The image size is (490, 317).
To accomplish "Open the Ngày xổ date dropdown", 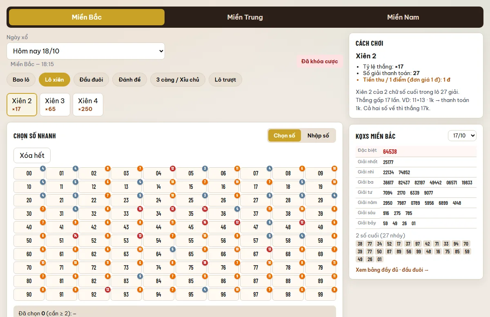I will coord(86,51).
